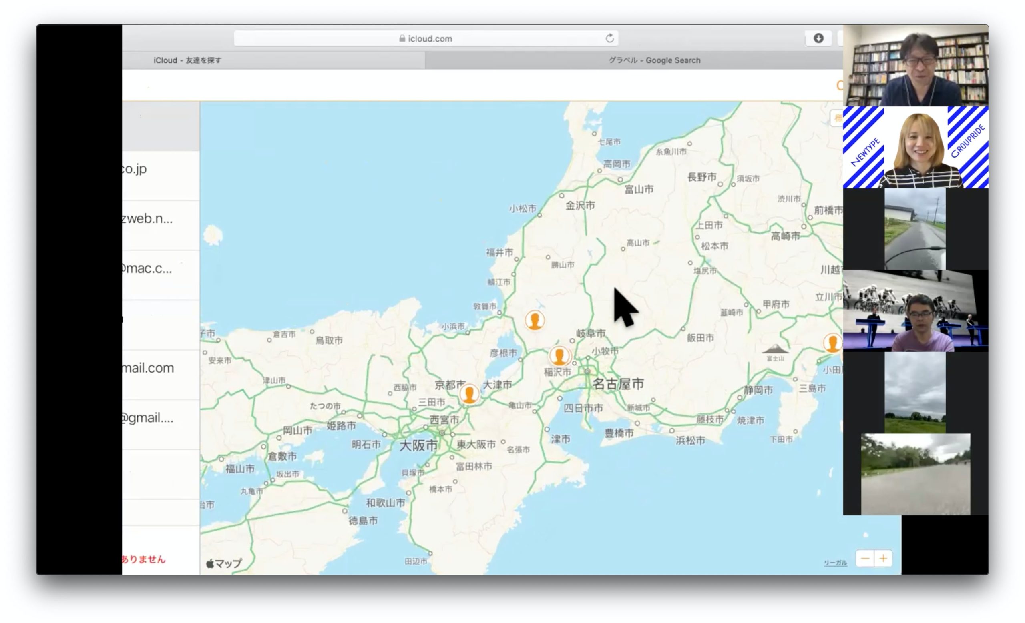Click the icloud.com address field

pos(425,39)
